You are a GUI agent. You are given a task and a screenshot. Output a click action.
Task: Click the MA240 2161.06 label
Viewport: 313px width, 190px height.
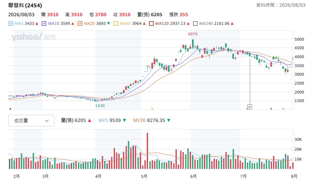214,23
